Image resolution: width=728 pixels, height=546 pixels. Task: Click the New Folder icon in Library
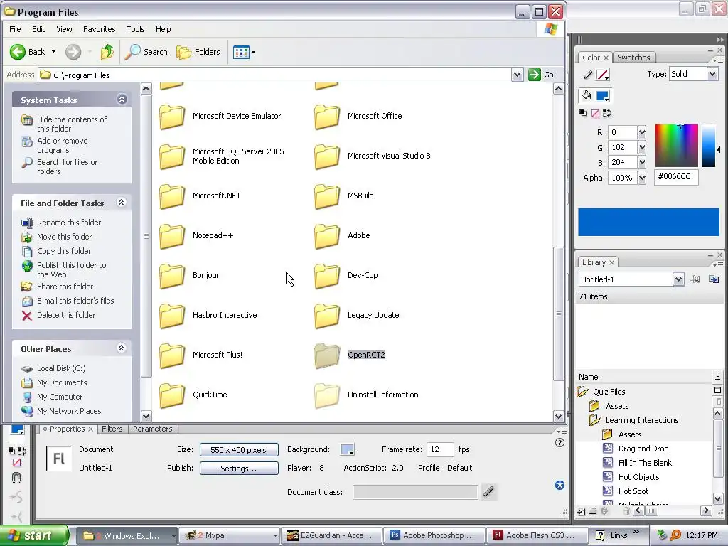click(593, 512)
